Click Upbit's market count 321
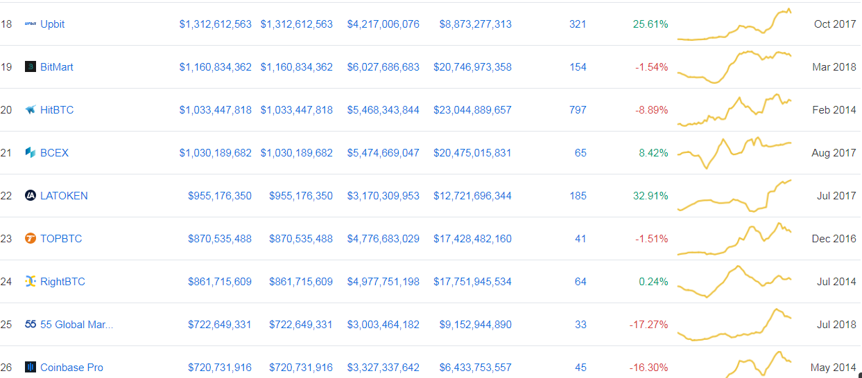This screenshot has width=862, height=378. click(x=578, y=24)
